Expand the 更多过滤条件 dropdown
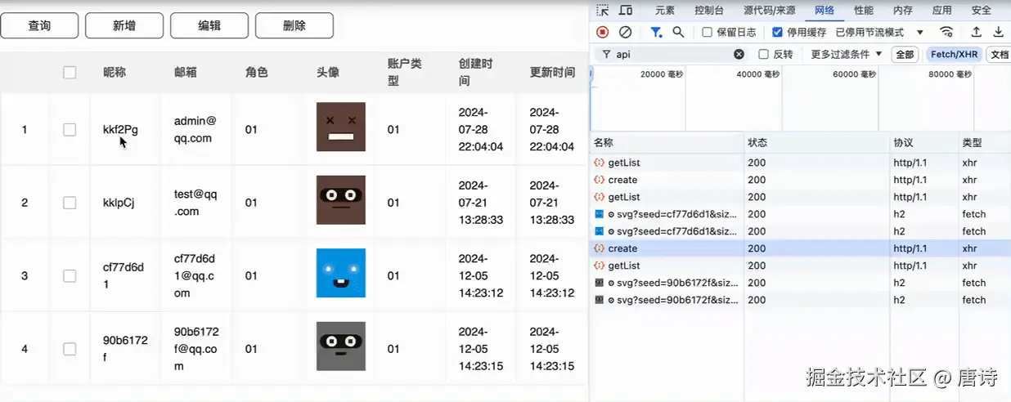 (847, 54)
